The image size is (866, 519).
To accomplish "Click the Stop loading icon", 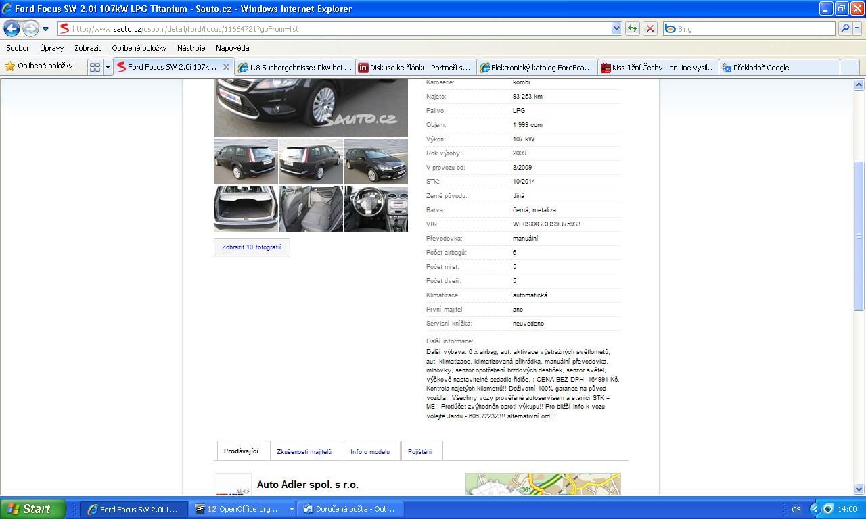I will pos(650,28).
